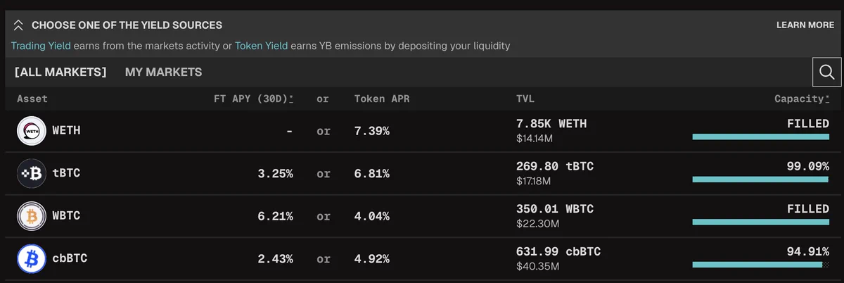This screenshot has height=283, width=844.
Task: Select the ALL MARKETS tab
Action: [60, 72]
